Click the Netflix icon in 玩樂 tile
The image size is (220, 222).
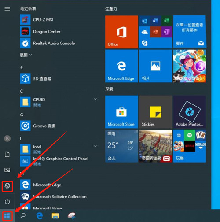(190, 146)
